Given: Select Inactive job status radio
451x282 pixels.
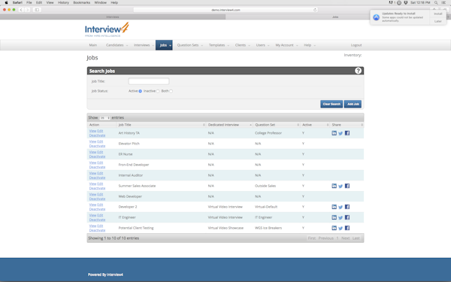Looking at the screenshot, I should [158, 91].
